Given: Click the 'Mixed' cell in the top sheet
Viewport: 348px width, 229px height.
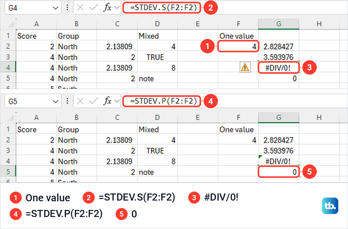Looking at the screenshot, I should point(158,36).
